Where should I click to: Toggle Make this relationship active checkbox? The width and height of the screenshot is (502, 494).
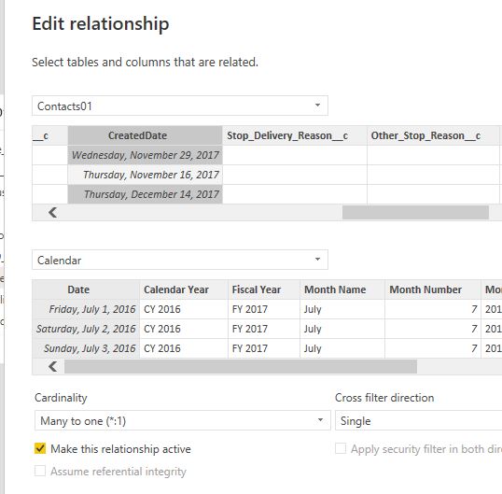(x=40, y=448)
